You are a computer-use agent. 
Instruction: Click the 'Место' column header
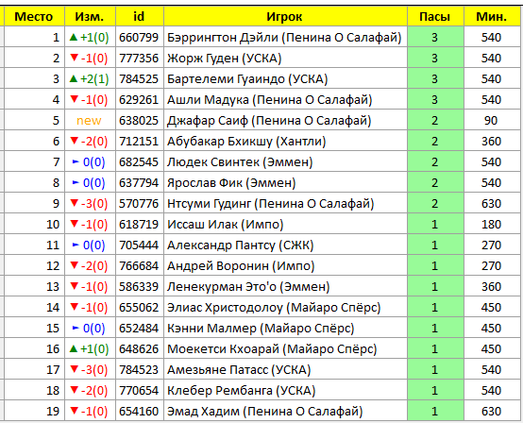coord(34,16)
